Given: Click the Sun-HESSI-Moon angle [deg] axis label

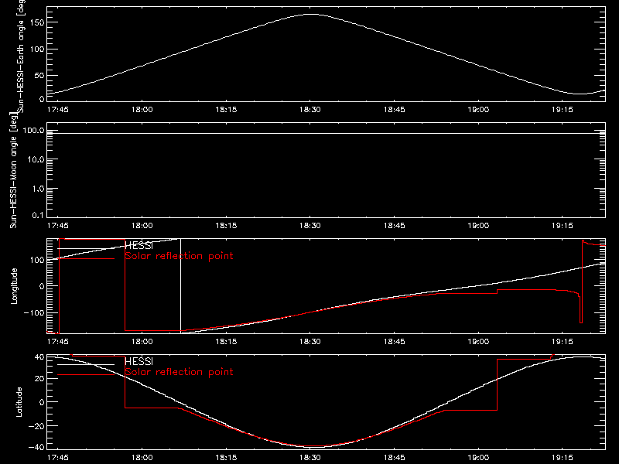Looking at the screenshot, I should [13, 171].
